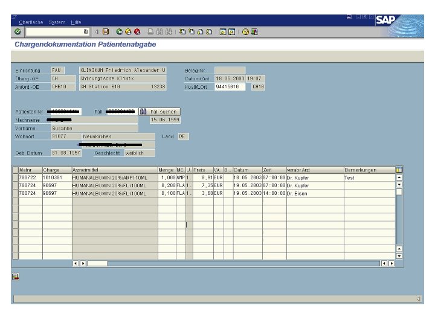This screenshot has height=326, width=435.
Task: Collapse the command field with the small left arrow
Action: point(97,31)
